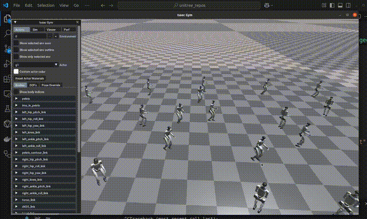
Task: Go back with the left arrow
Action: point(103,5)
